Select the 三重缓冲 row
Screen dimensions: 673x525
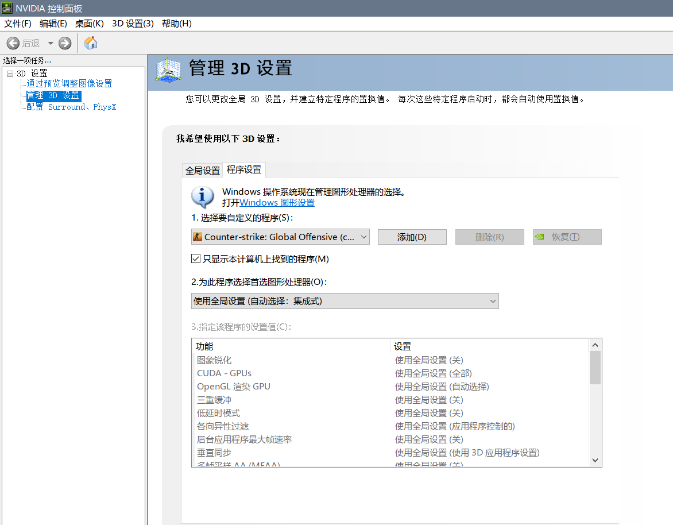[x=390, y=400]
